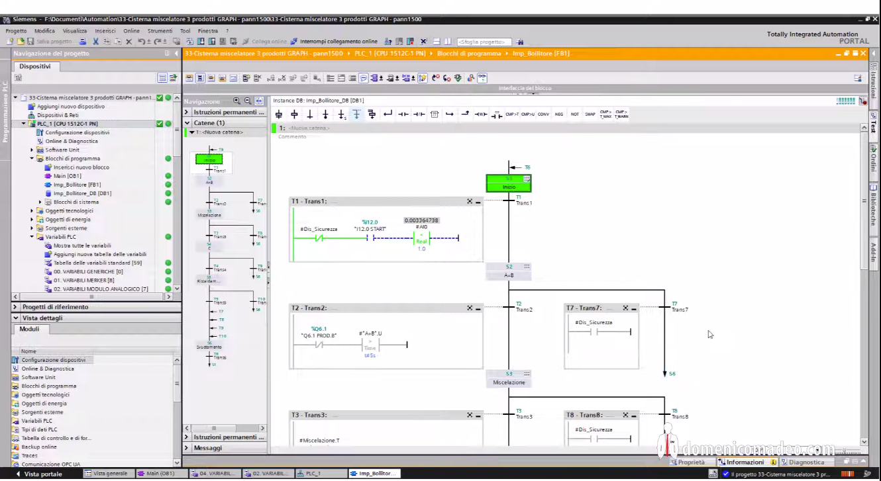The height and width of the screenshot is (481, 881).
Task: Collapse the T7 - Trans7 network
Action: coord(635,308)
